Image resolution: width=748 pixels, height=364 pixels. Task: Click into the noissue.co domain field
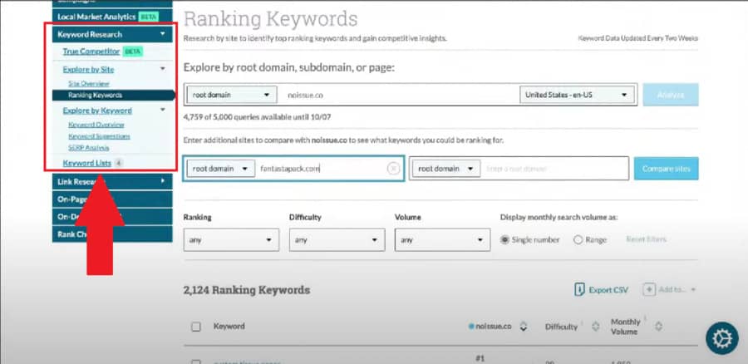(x=398, y=95)
